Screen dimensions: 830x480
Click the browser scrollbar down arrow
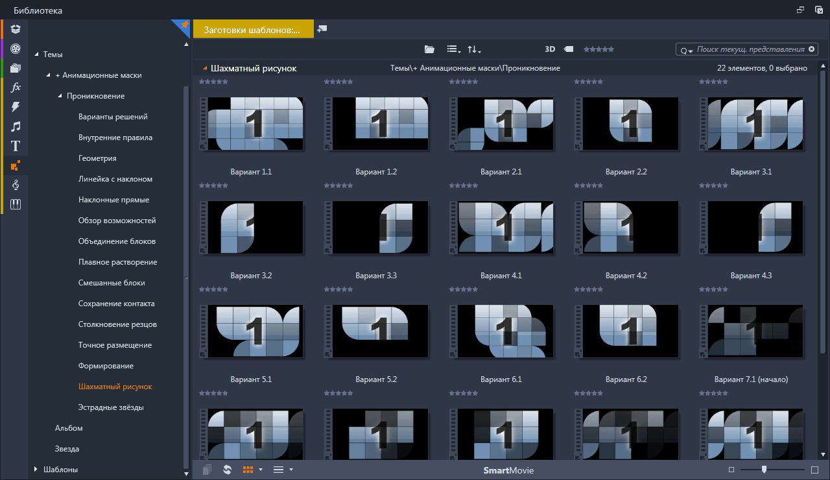point(823,454)
